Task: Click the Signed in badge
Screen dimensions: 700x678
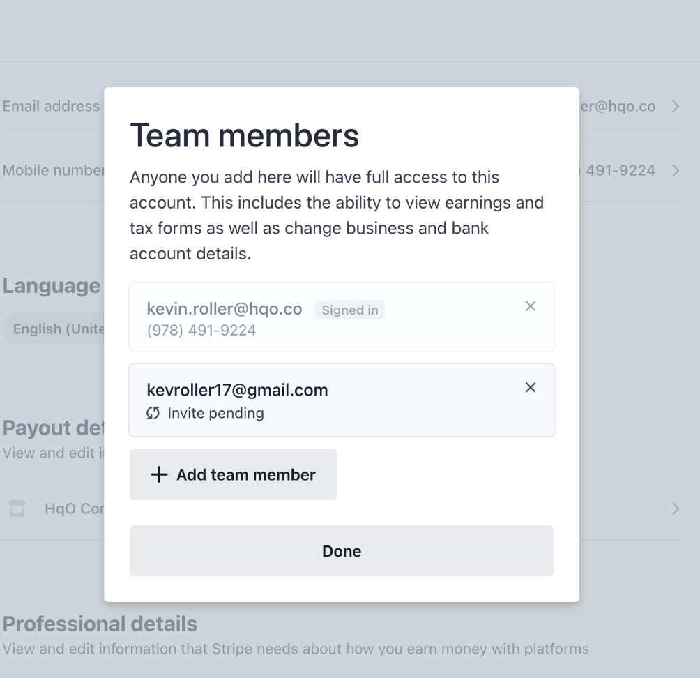Action: [350, 310]
